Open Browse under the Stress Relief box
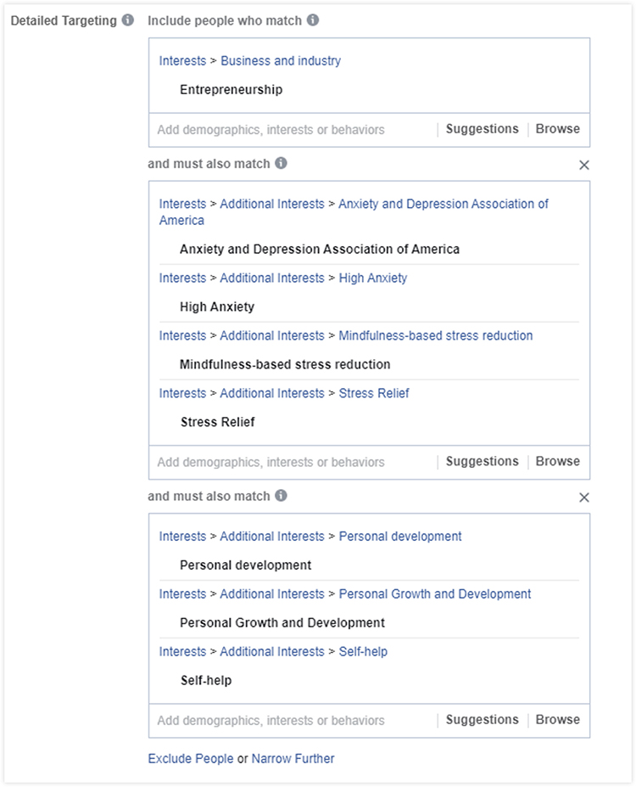This screenshot has height=787, width=636. tap(557, 461)
